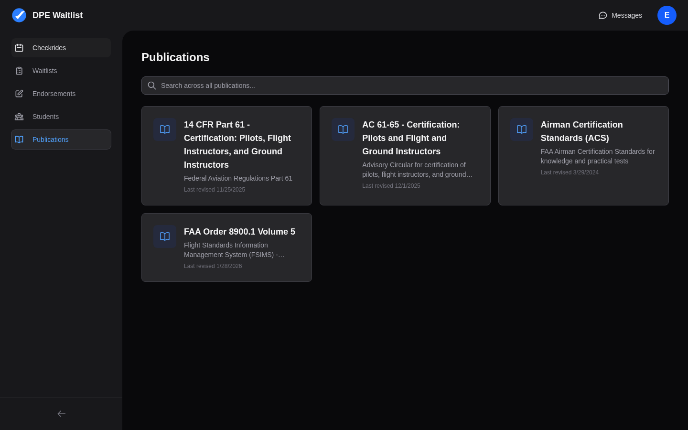This screenshot has width=688, height=430.
Task: Click the DPE Waitlist checkmark logo
Action: point(19,15)
